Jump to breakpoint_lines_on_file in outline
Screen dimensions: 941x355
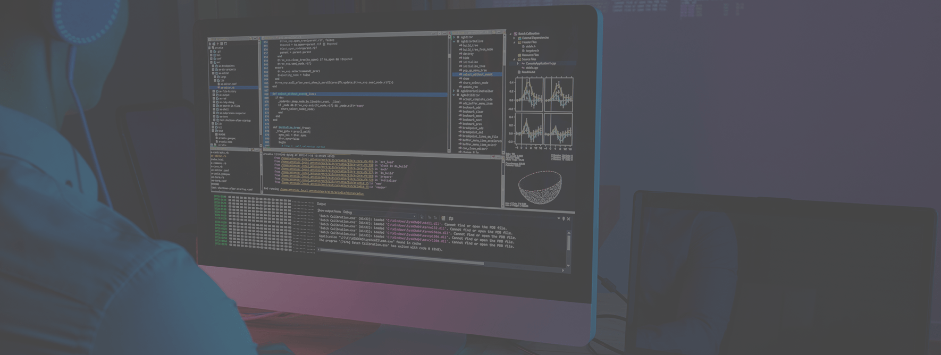click(x=480, y=137)
